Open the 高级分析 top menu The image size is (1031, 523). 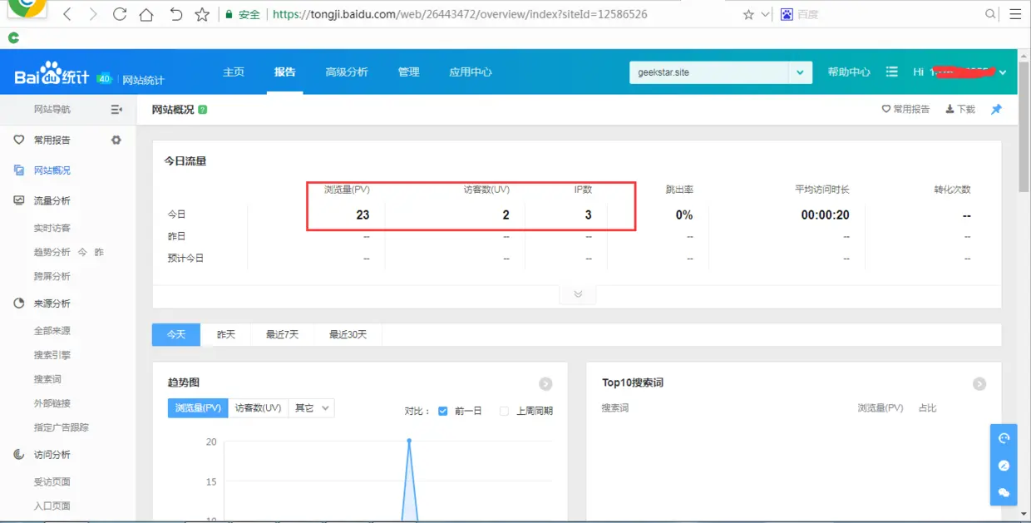[x=347, y=72]
